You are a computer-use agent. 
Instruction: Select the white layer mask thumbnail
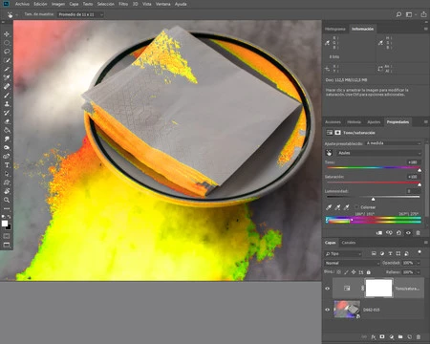378,288
